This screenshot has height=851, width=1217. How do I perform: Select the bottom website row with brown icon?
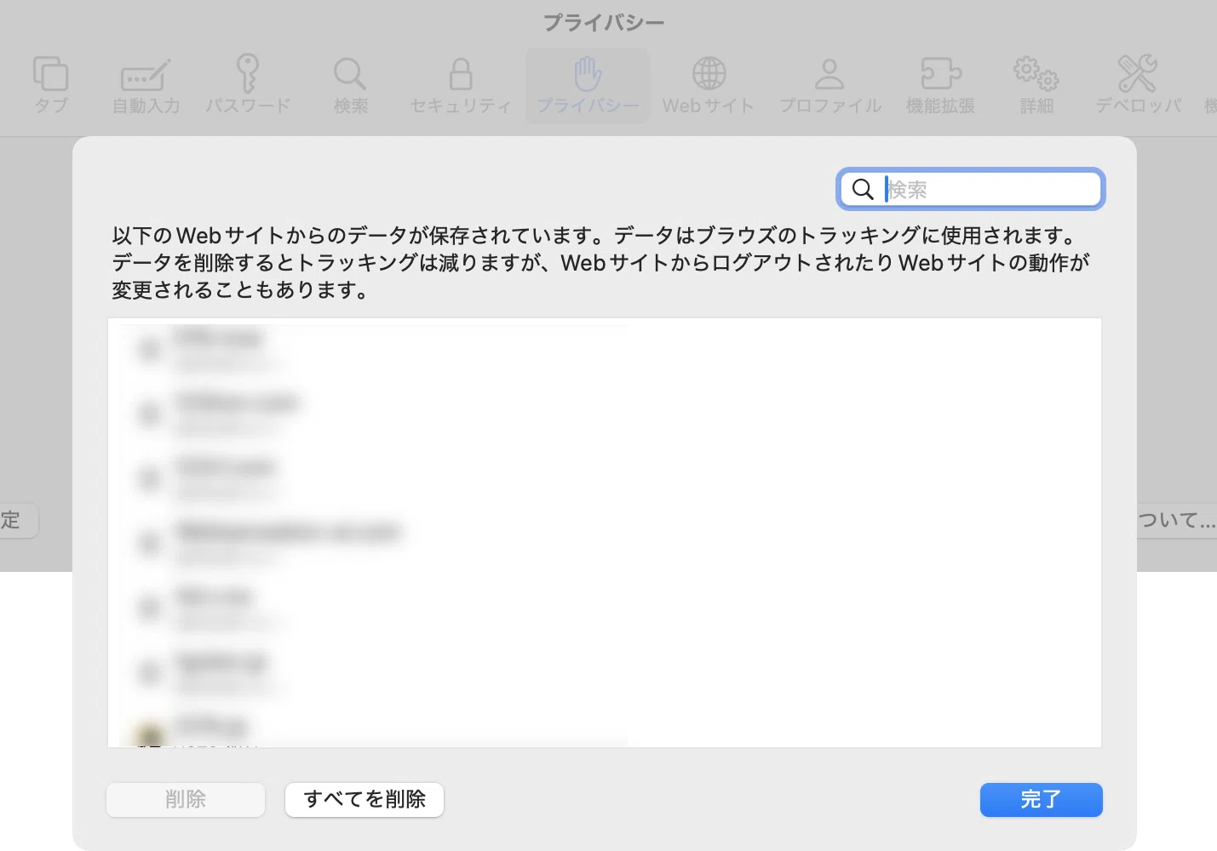605,728
